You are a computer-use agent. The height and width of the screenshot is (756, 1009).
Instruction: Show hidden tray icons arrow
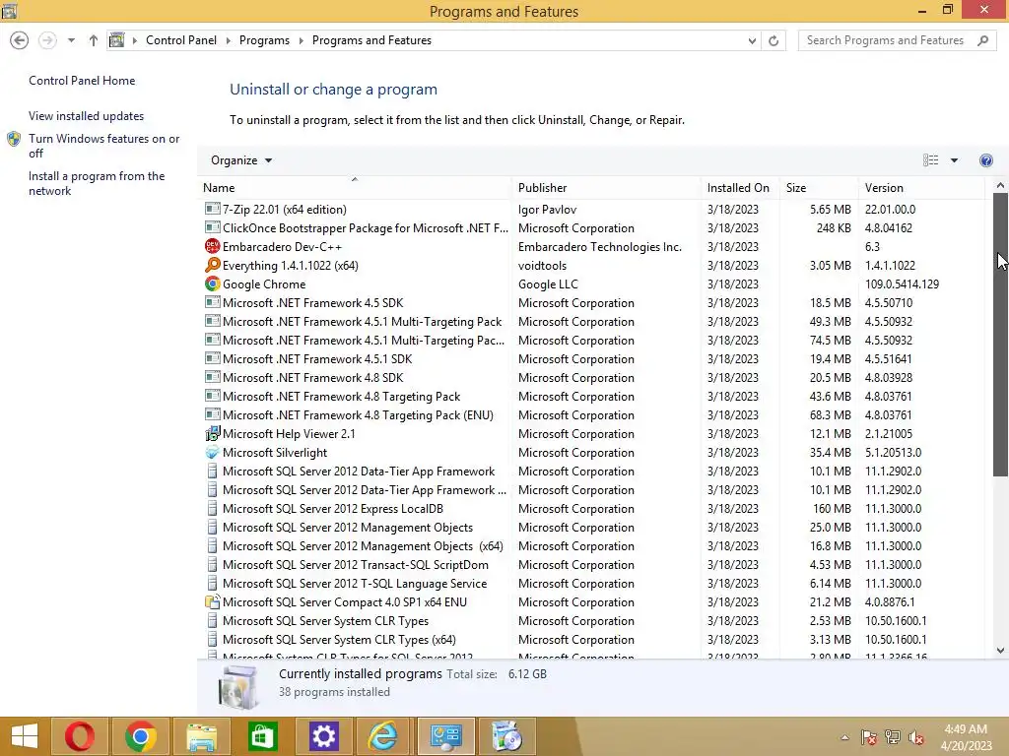click(x=844, y=738)
